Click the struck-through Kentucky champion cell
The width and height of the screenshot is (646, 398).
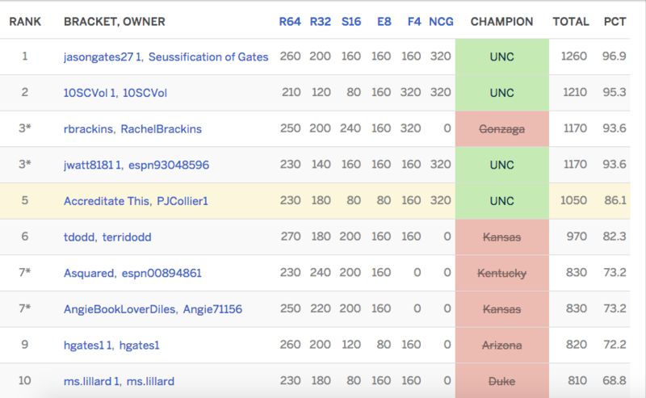point(501,273)
